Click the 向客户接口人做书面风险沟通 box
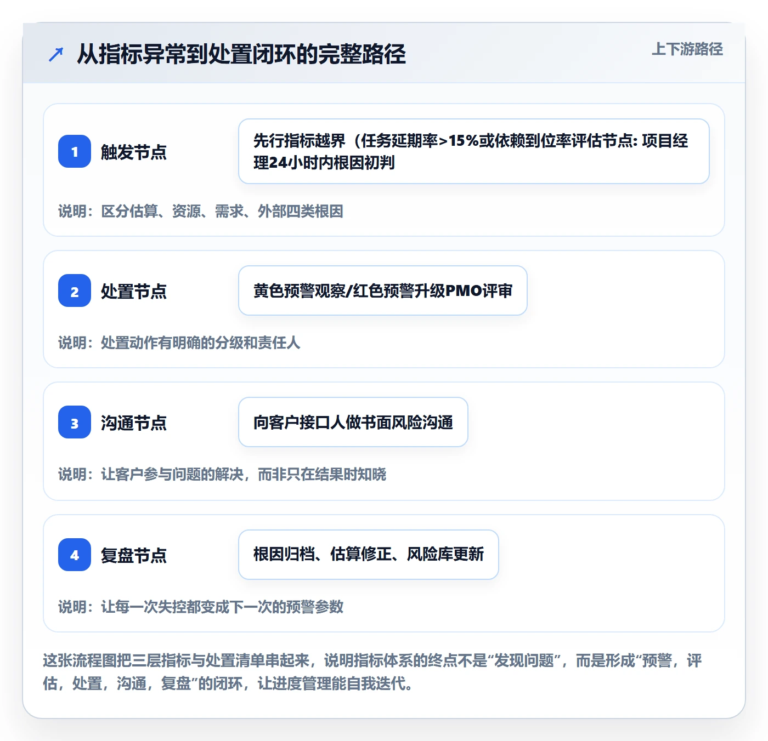This screenshot has width=768, height=741. tap(353, 422)
